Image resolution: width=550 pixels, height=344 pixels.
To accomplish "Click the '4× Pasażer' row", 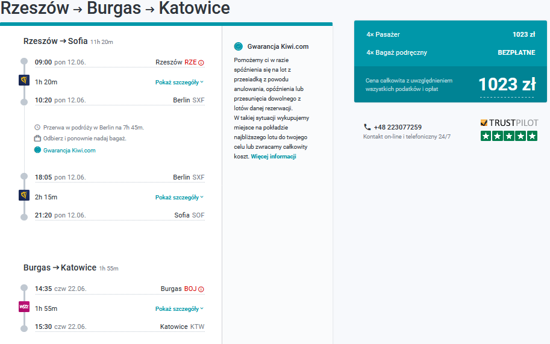I will tap(451, 34).
